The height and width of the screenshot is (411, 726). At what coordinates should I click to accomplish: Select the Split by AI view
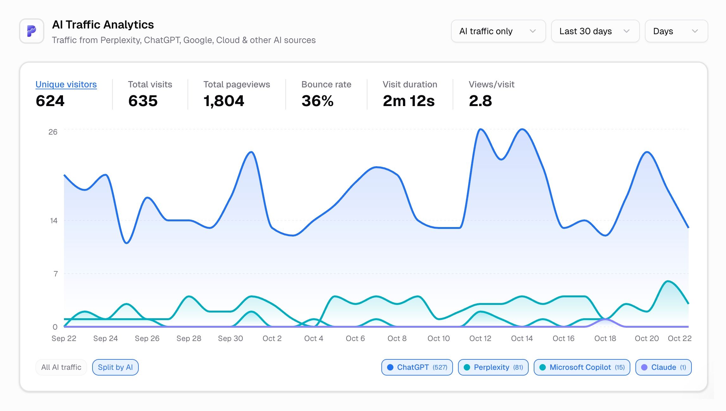point(115,367)
